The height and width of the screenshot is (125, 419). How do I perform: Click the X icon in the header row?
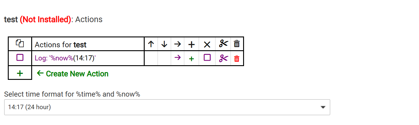coord(207,45)
